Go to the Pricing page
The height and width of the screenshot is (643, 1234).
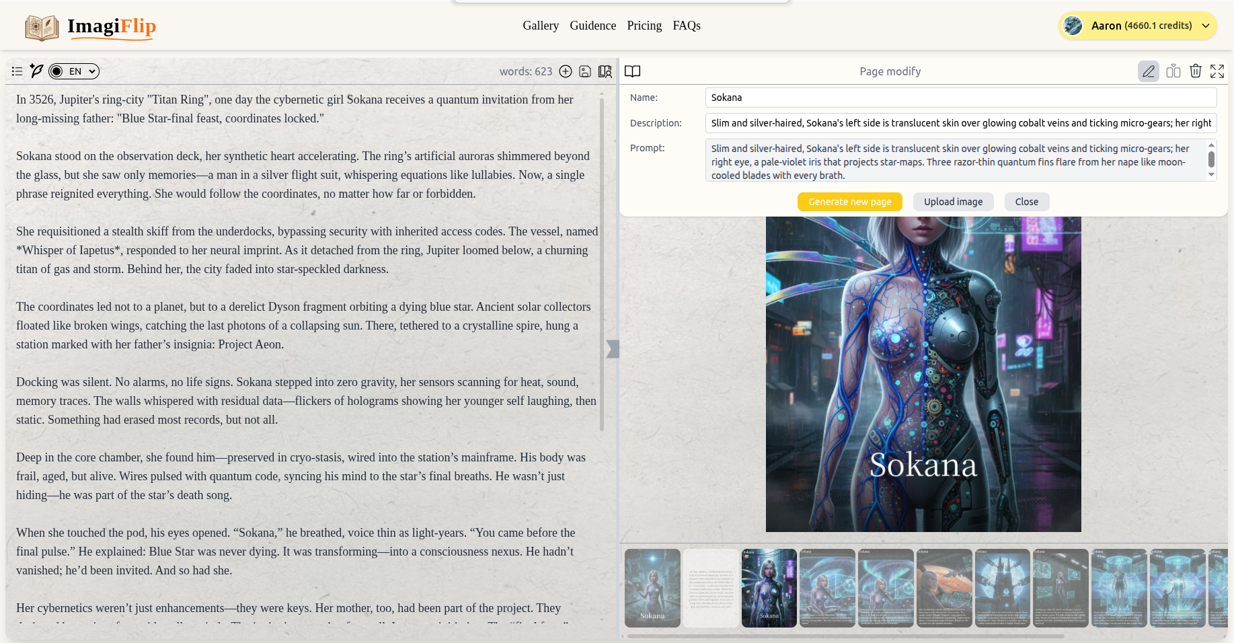[x=644, y=26]
